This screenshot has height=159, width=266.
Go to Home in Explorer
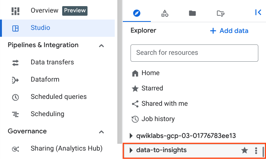150,73
